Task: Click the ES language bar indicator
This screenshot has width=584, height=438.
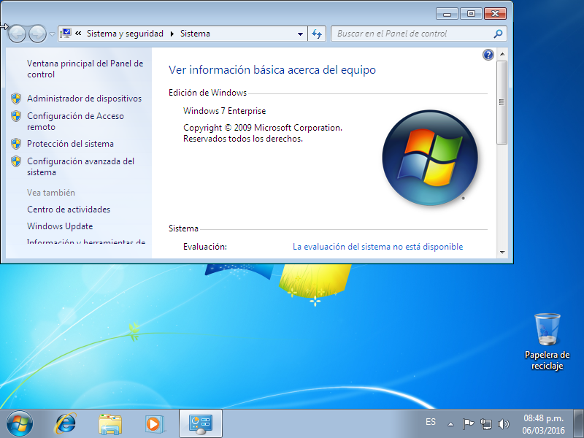Action: point(431,422)
